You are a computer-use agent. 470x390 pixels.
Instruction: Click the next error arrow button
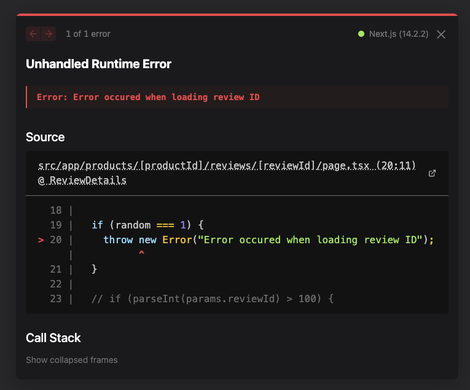click(49, 34)
